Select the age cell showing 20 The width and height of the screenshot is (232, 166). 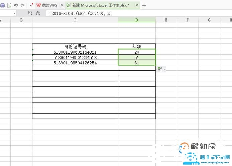point(137,52)
